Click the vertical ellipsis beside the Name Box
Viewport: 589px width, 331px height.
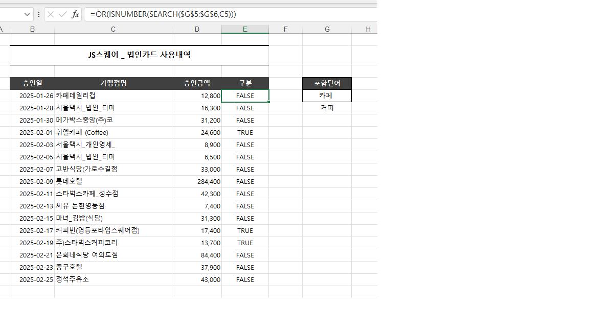(x=39, y=14)
